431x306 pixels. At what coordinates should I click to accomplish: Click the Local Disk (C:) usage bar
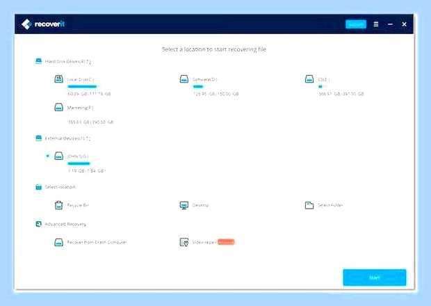click(82, 86)
